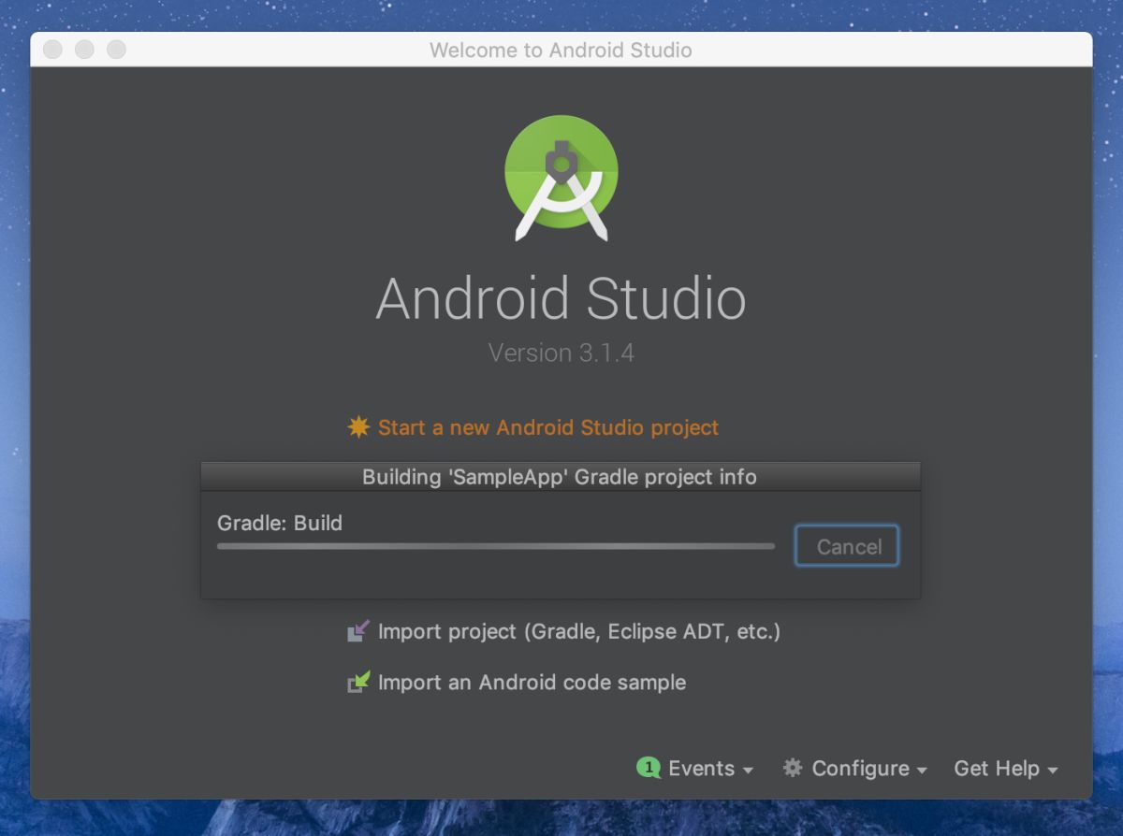
Task: Click the green Events notification badge
Action: [648, 768]
